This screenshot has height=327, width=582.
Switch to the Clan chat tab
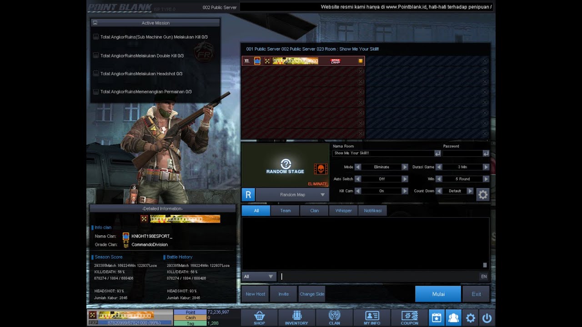(x=314, y=211)
